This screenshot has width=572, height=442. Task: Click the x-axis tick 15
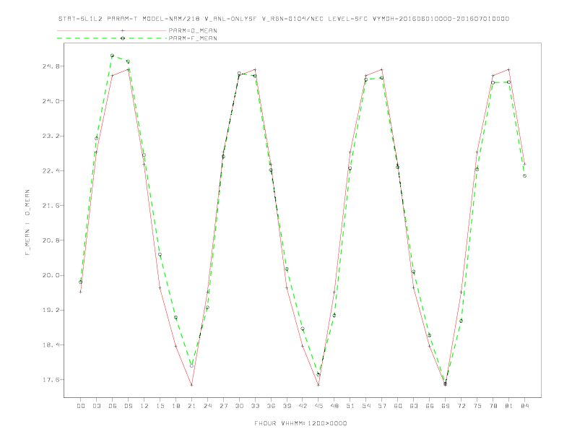[x=160, y=406]
